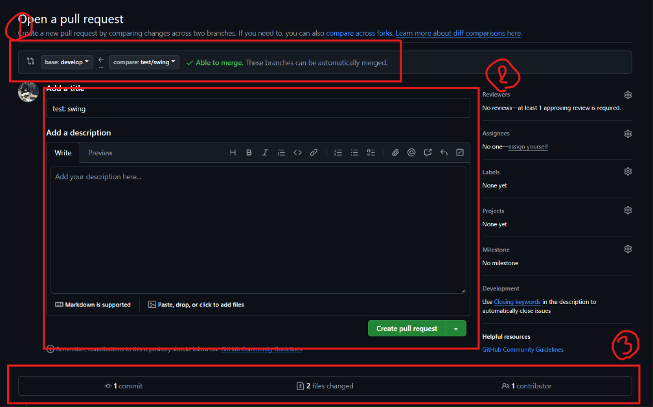Click the Labels sidebar heading
Screen dimensions: 653x407
(x=491, y=172)
